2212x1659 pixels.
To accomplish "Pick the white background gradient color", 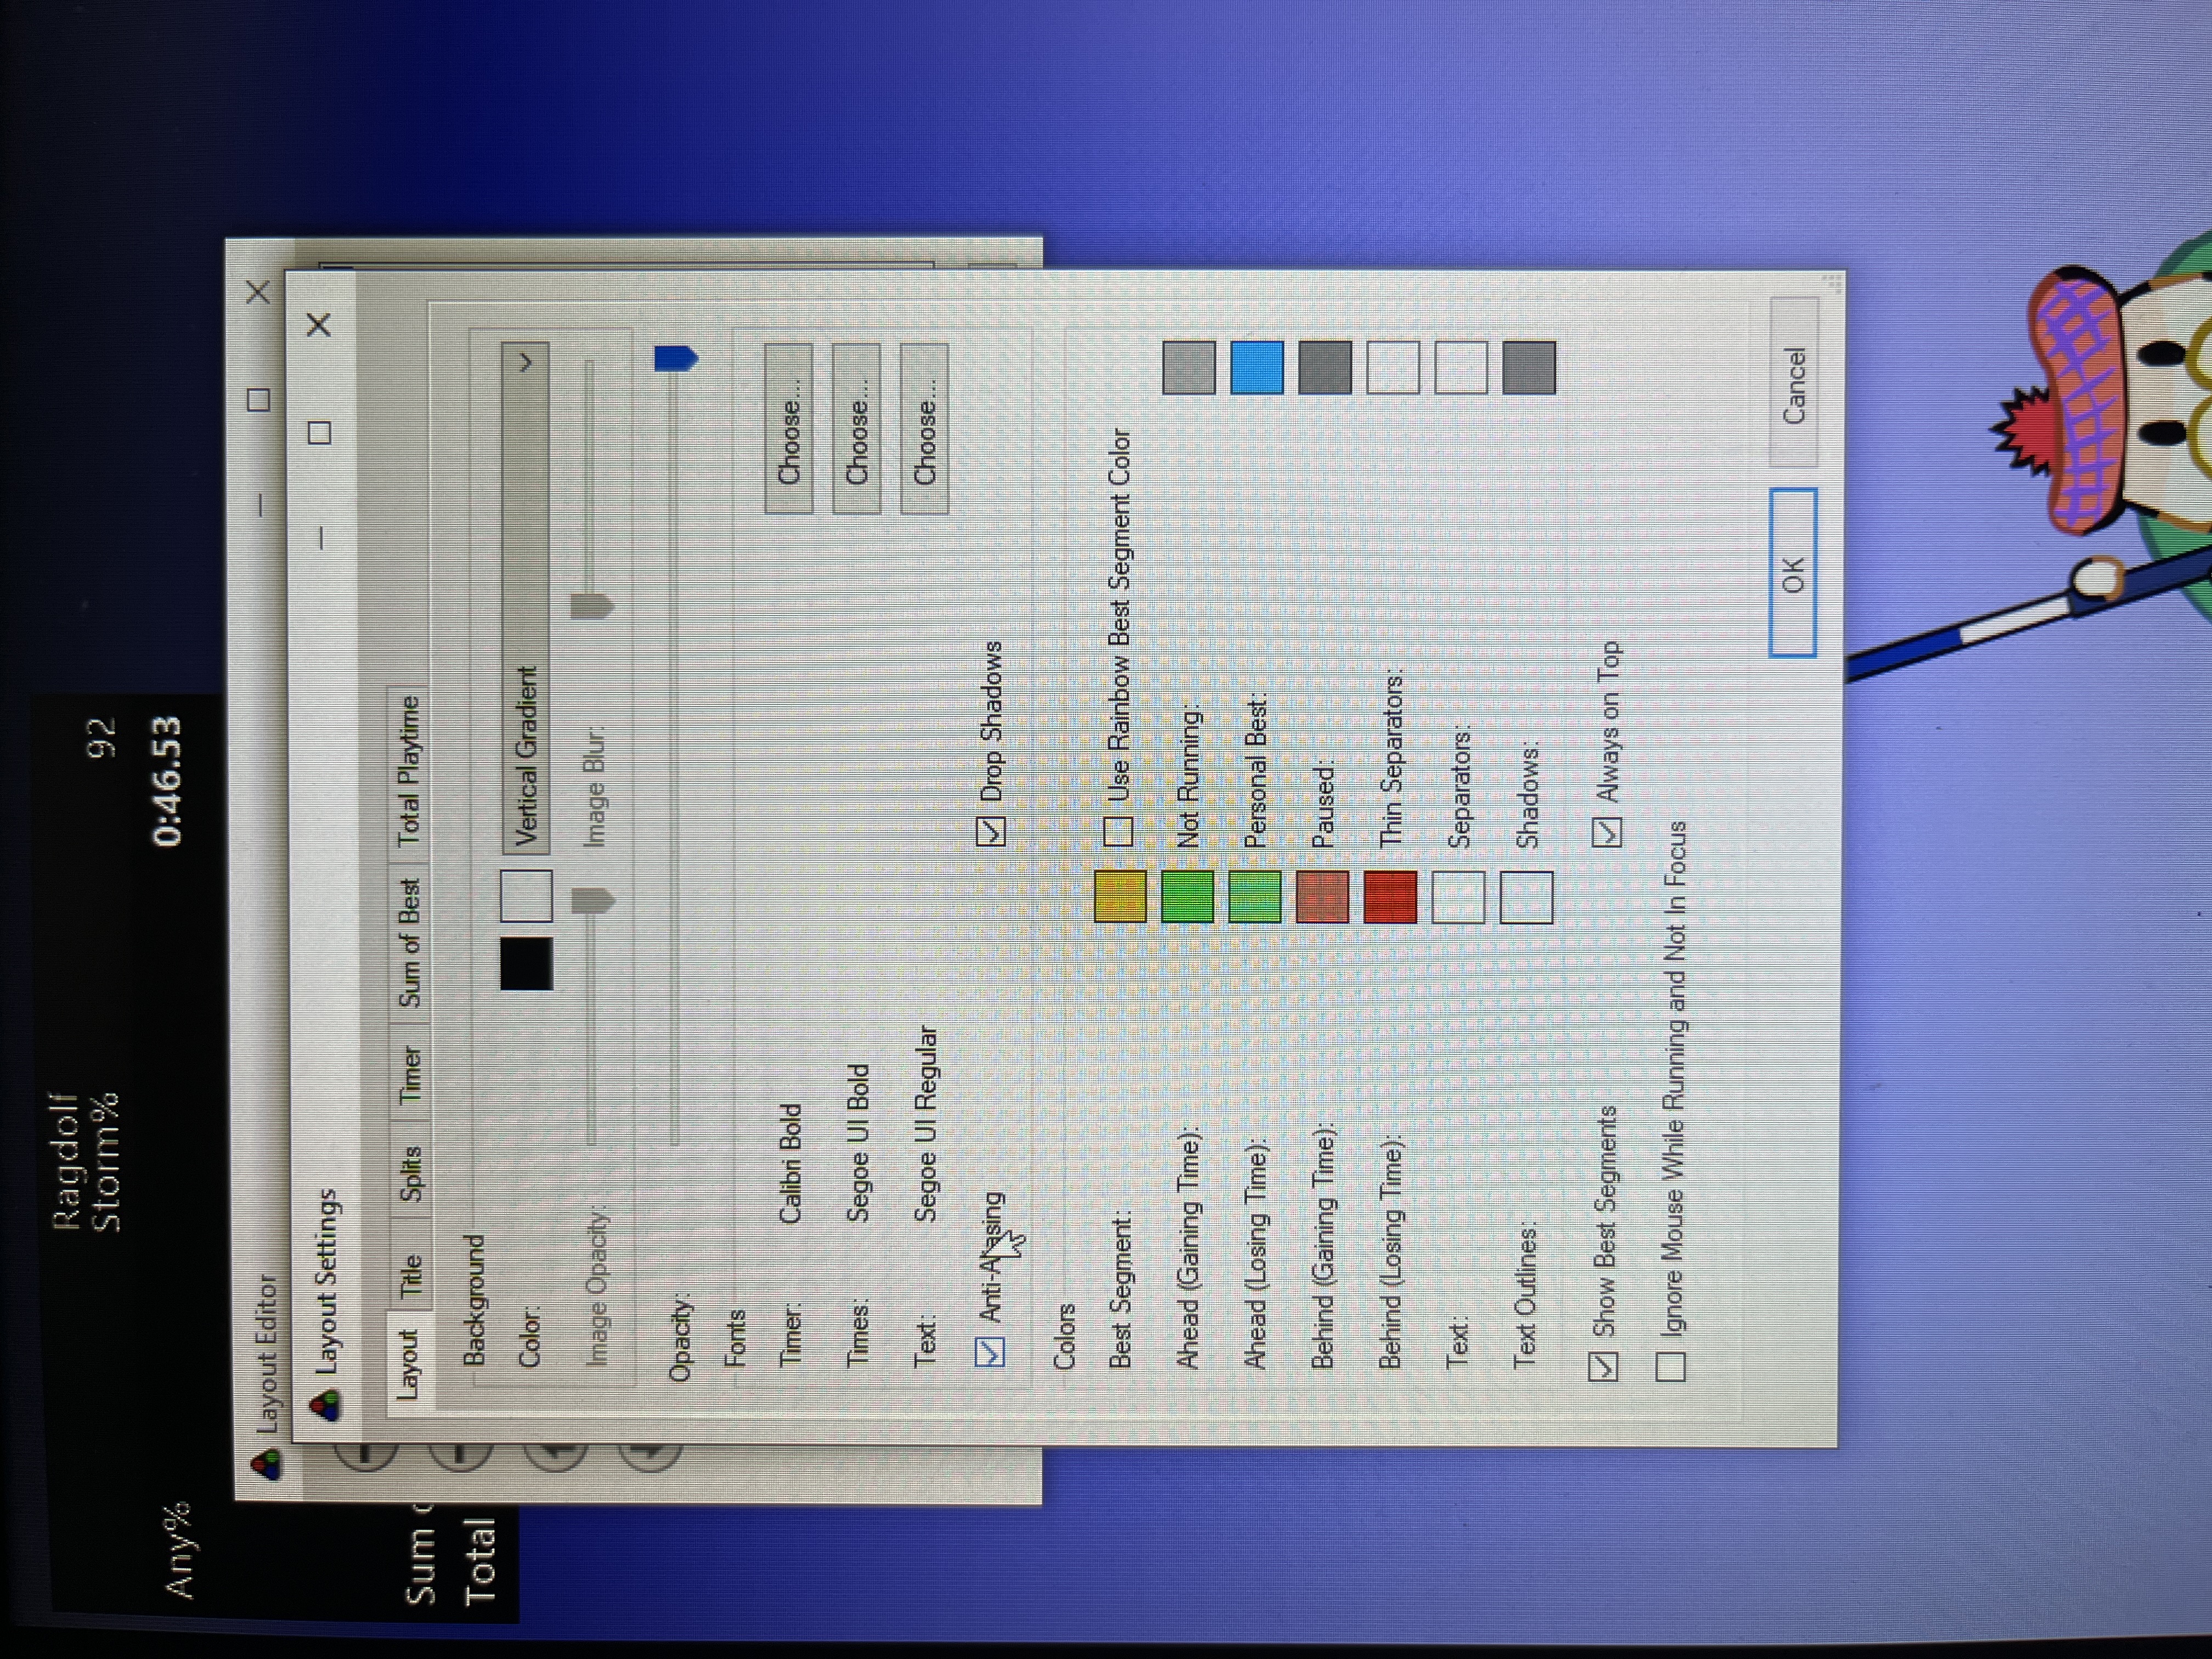I will point(526,895).
